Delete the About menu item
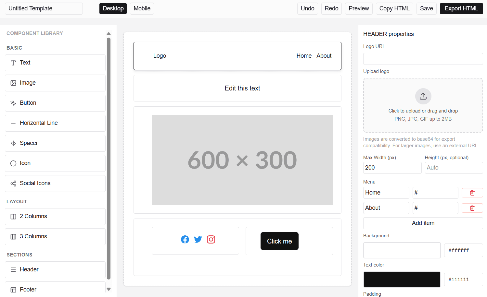Viewport: 487px width, 297px height. [472, 208]
